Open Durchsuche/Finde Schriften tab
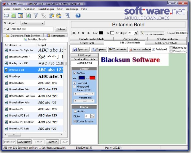191x153 pixels. [23, 35]
